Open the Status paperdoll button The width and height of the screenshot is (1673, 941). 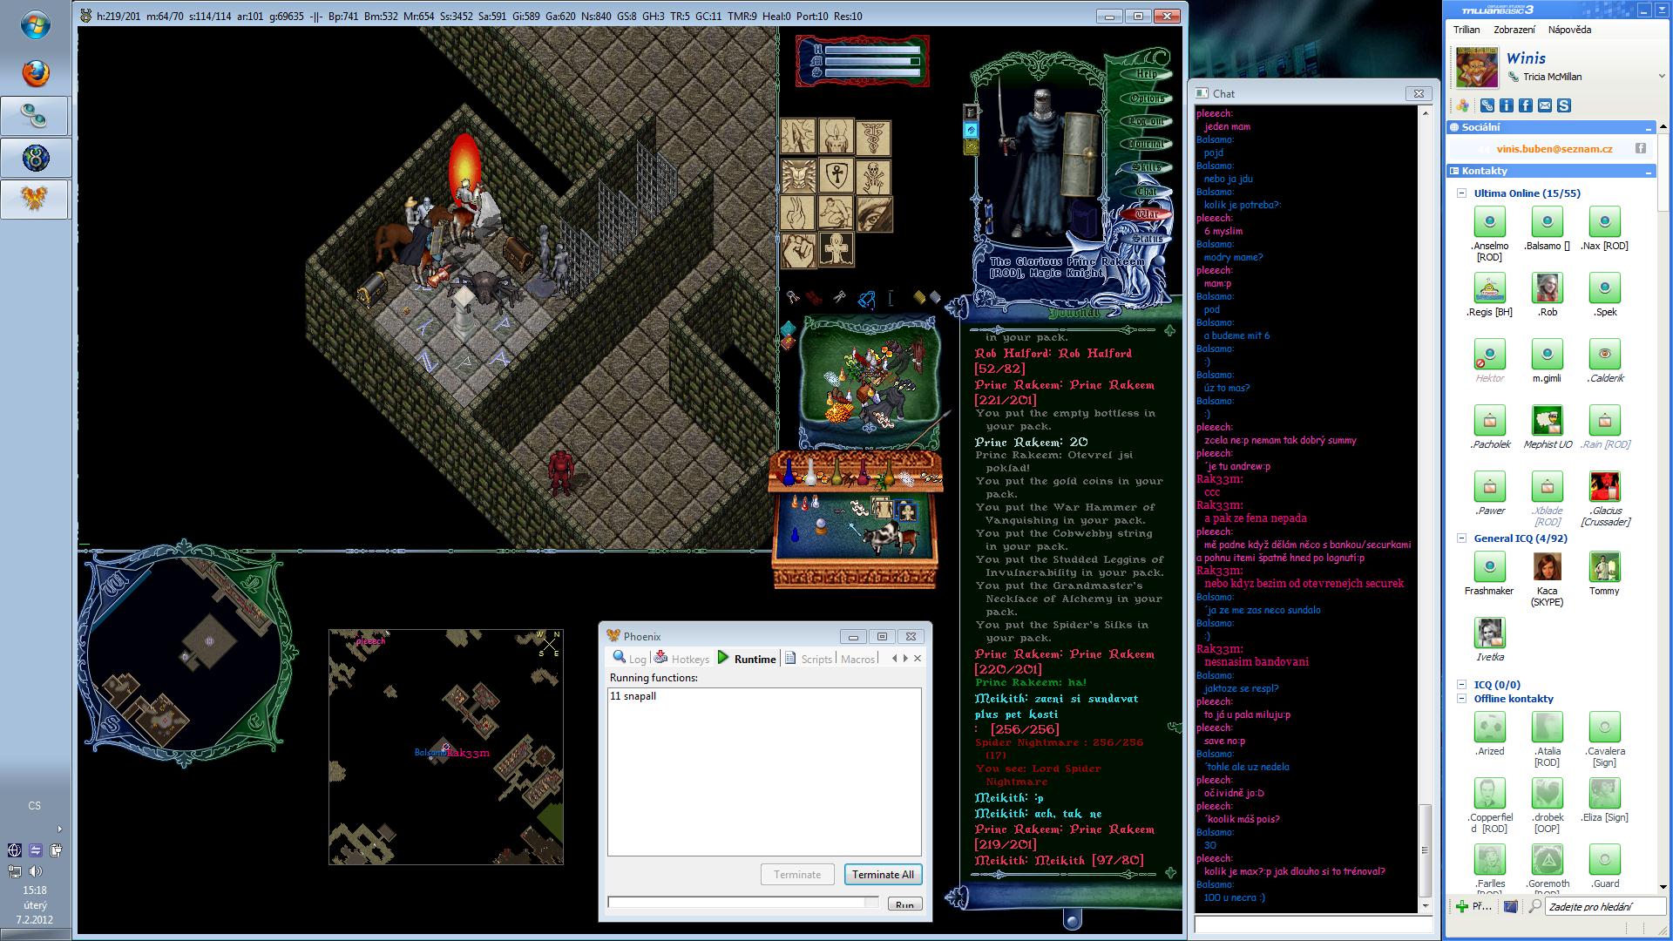coord(1148,238)
